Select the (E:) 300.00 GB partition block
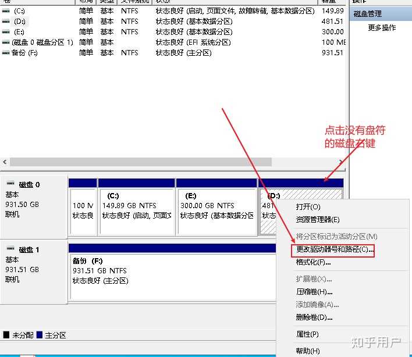 tap(216, 208)
